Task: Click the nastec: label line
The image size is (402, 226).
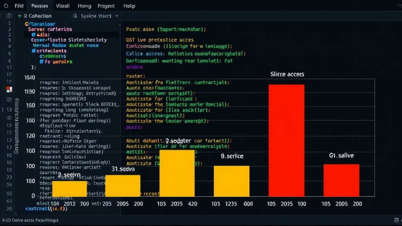Action: 135,76
